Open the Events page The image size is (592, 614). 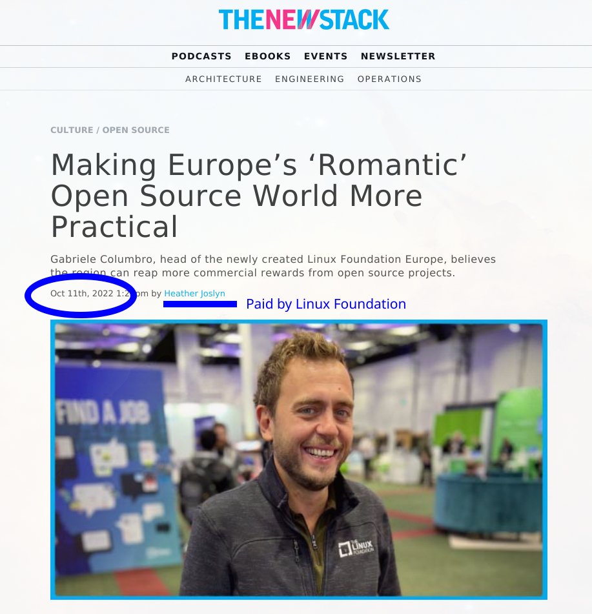coord(325,56)
